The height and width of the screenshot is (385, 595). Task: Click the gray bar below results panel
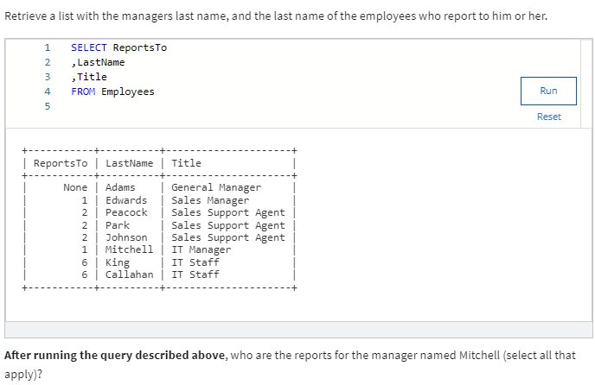click(x=297, y=330)
